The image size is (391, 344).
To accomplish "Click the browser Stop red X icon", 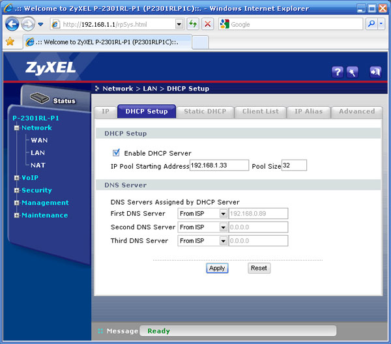I will [x=207, y=24].
